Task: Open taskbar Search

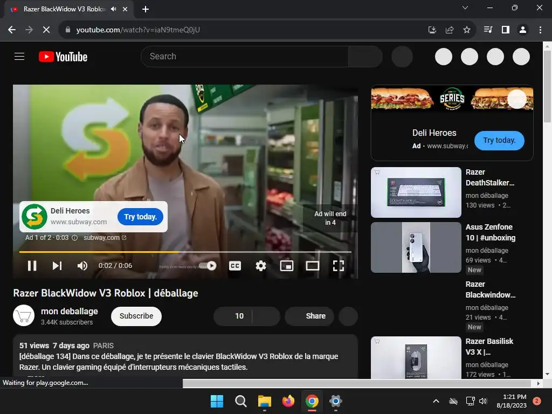Action: (241, 401)
